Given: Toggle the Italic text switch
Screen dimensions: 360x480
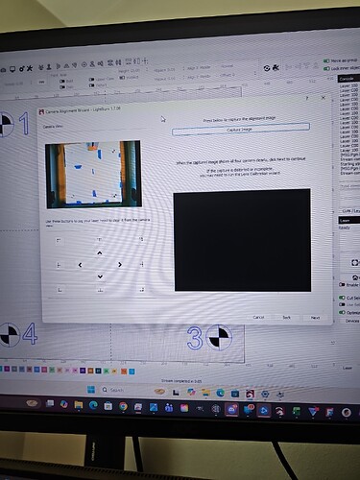Looking at the screenshot, I should tap(62, 87).
